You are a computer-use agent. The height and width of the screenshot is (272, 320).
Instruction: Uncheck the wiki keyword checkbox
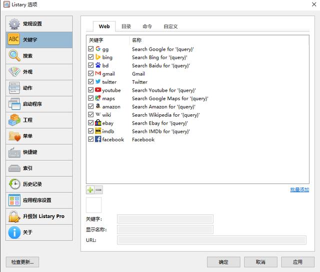point(91,114)
